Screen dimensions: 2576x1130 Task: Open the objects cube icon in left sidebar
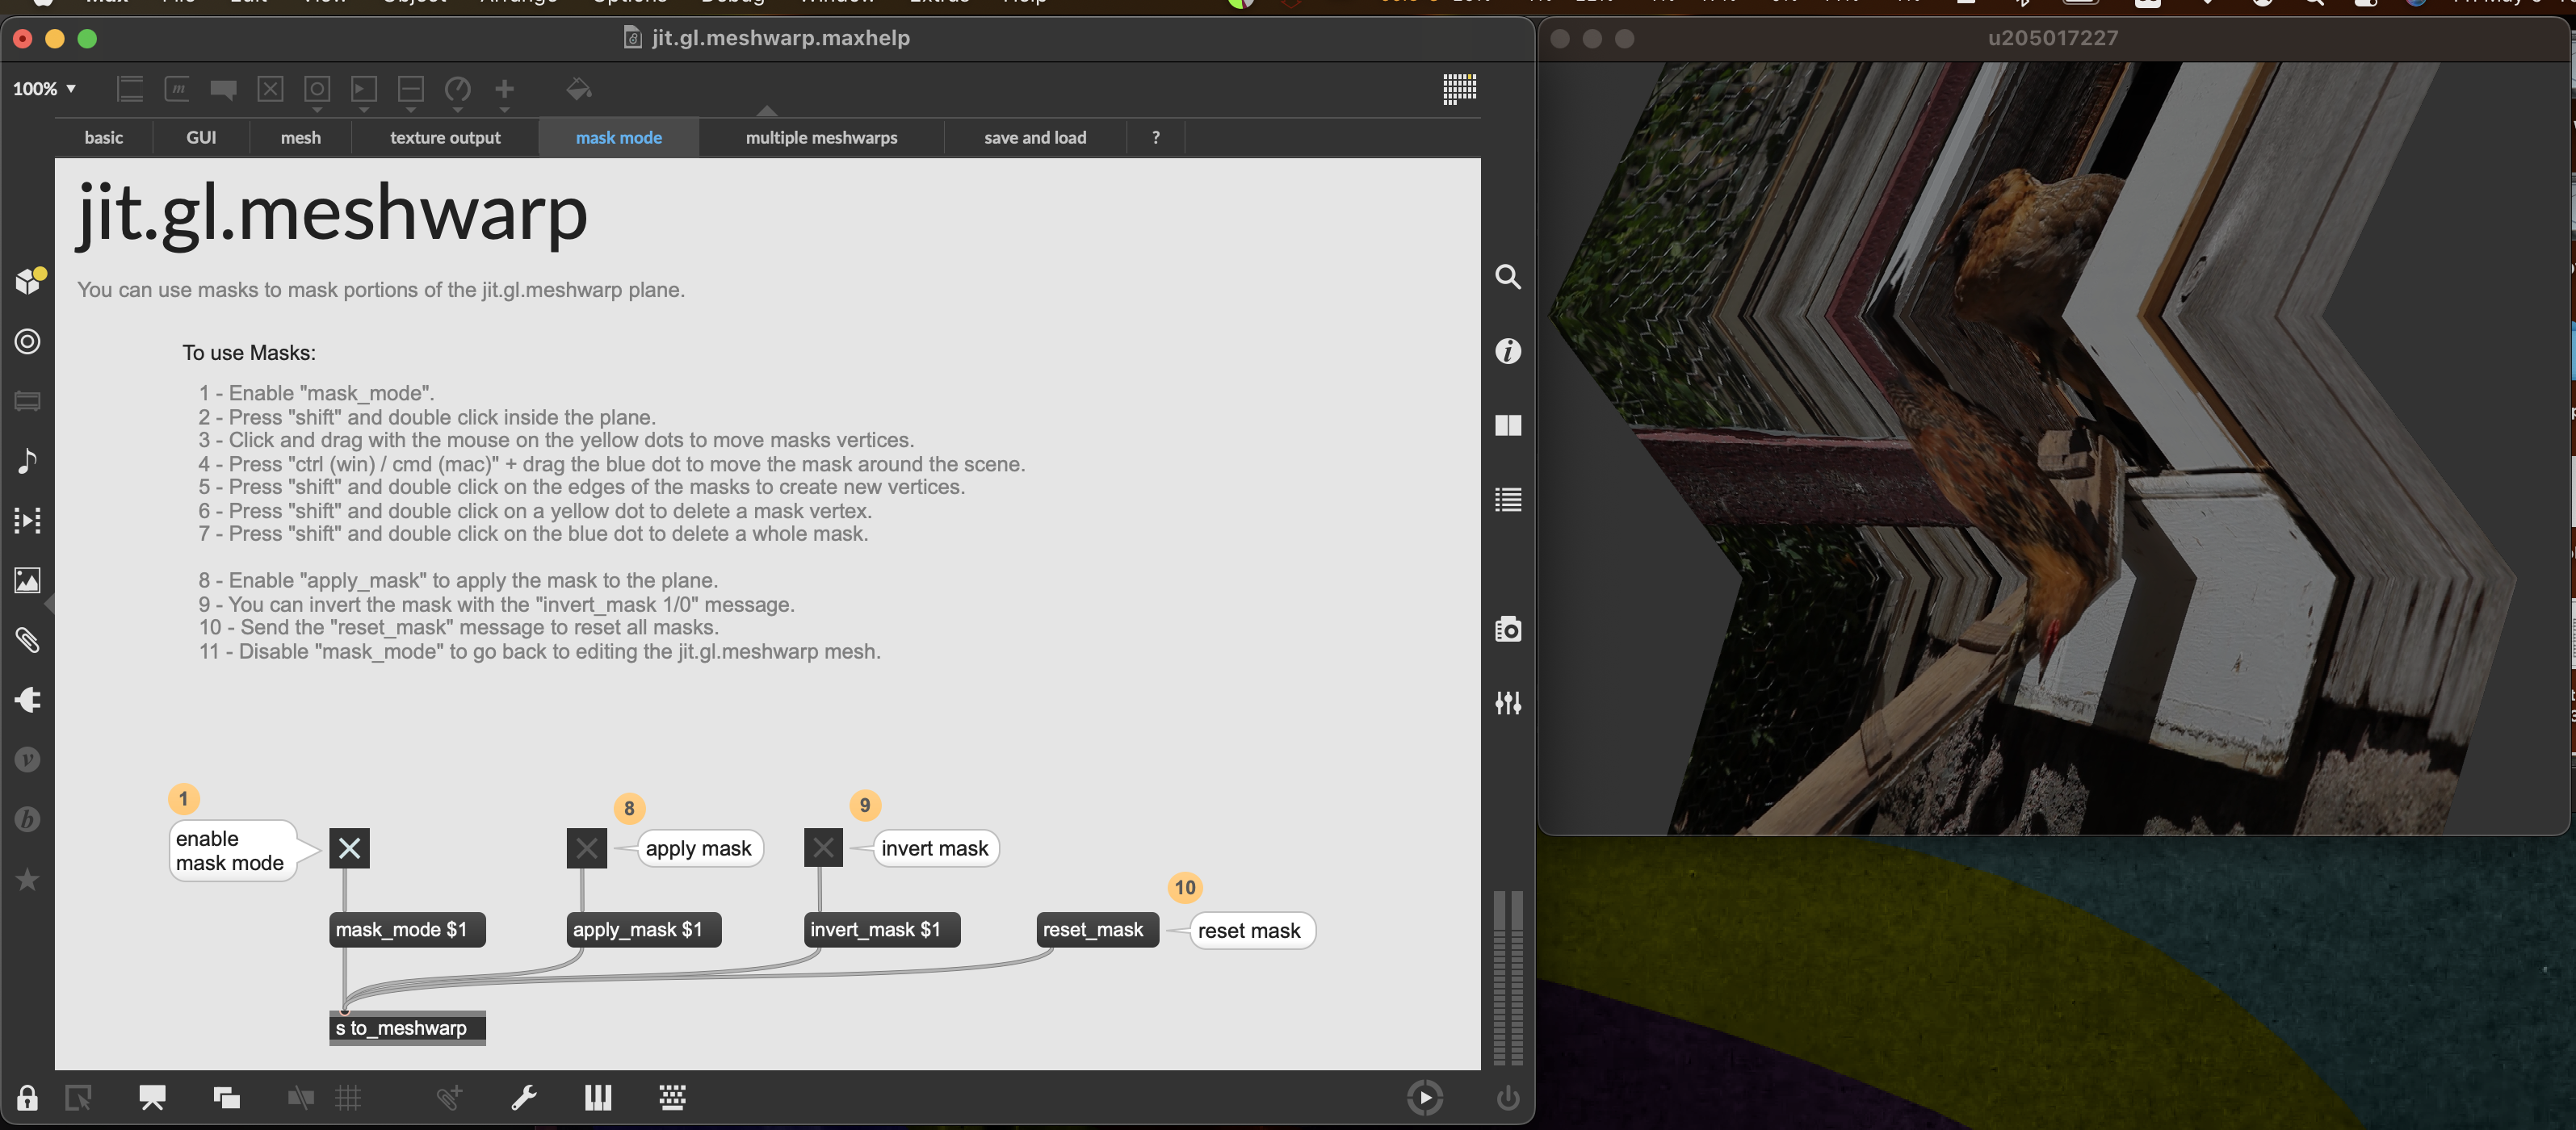click(x=29, y=281)
